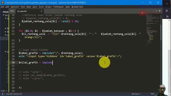Select the by_age.php tab

29,11
